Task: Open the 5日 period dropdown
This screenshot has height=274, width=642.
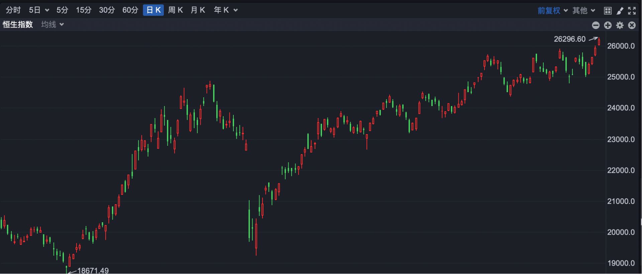Action: click(x=39, y=10)
